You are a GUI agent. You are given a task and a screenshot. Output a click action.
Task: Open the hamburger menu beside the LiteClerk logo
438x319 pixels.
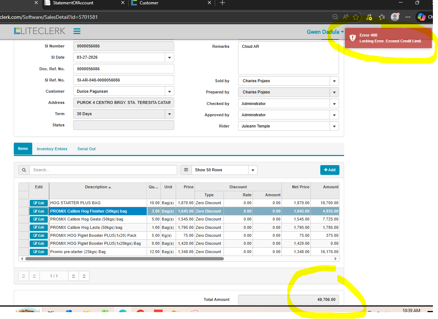click(x=77, y=31)
